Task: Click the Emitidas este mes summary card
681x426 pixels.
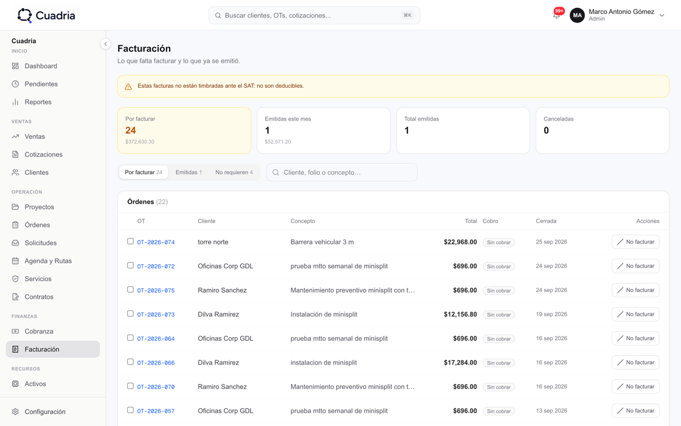Action: coord(323,130)
